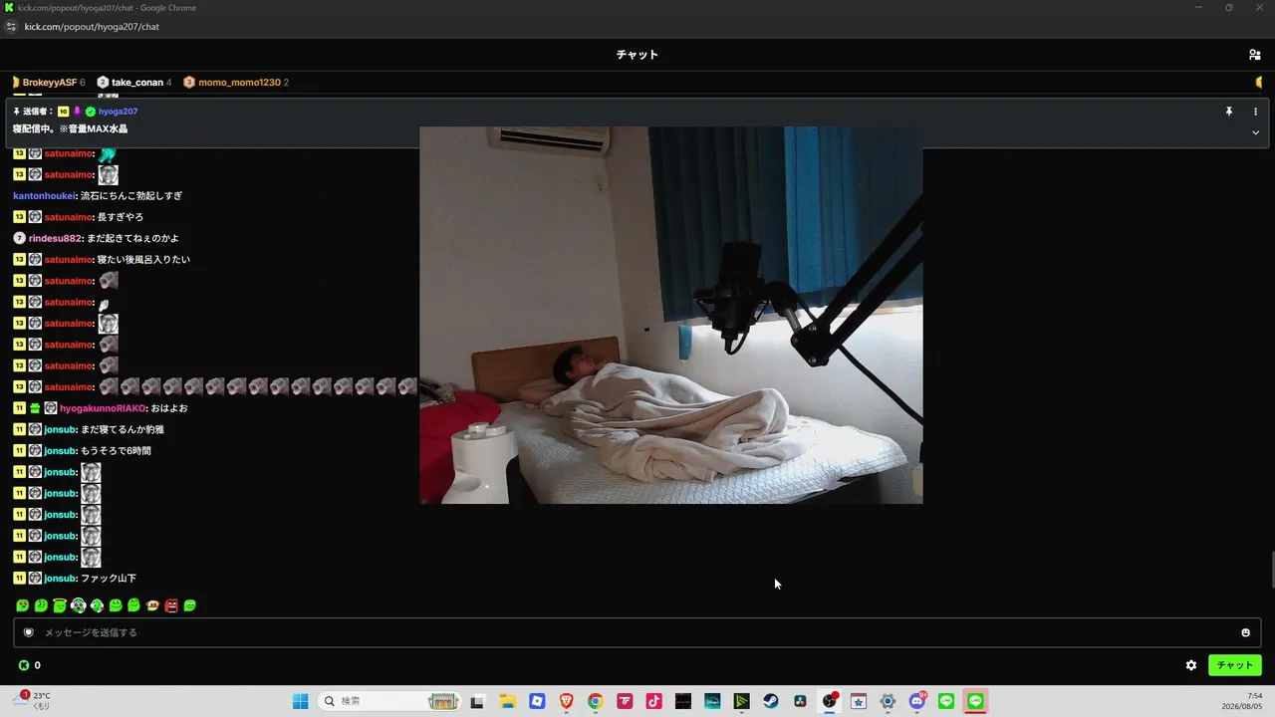Open Roblox from the taskbar

click(x=536, y=701)
